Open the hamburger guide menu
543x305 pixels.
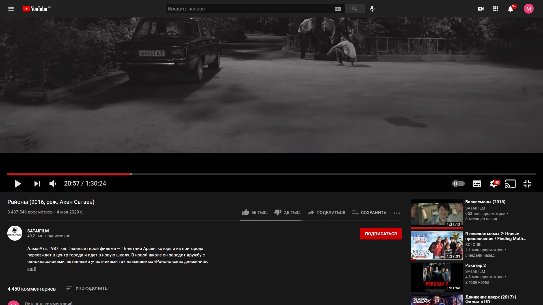point(11,9)
